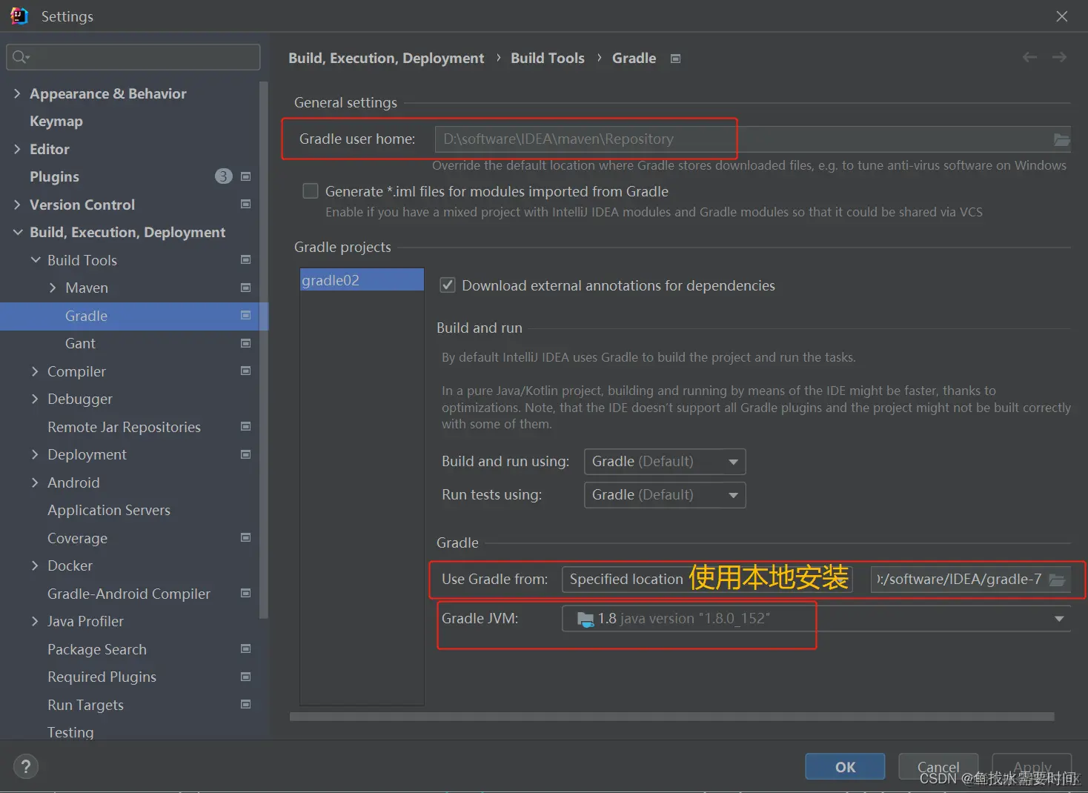This screenshot has height=793, width=1088.
Task: Expand the Maven node
Action: (53, 288)
